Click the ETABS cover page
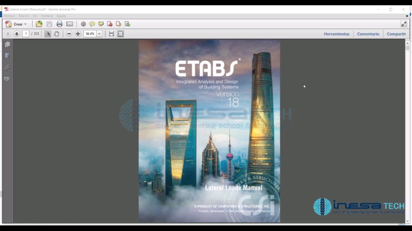Viewport: 412px width, 231px height. click(x=209, y=131)
